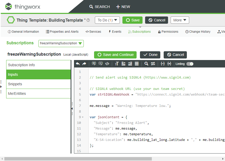Click the subscription editor Cancel button
The height and width of the screenshot is (161, 225).
pyautogui.click(x=175, y=55)
